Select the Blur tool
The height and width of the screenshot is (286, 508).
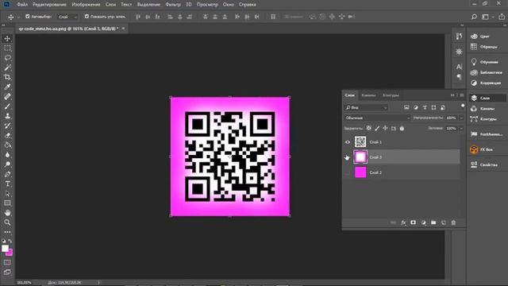point(7,155)
